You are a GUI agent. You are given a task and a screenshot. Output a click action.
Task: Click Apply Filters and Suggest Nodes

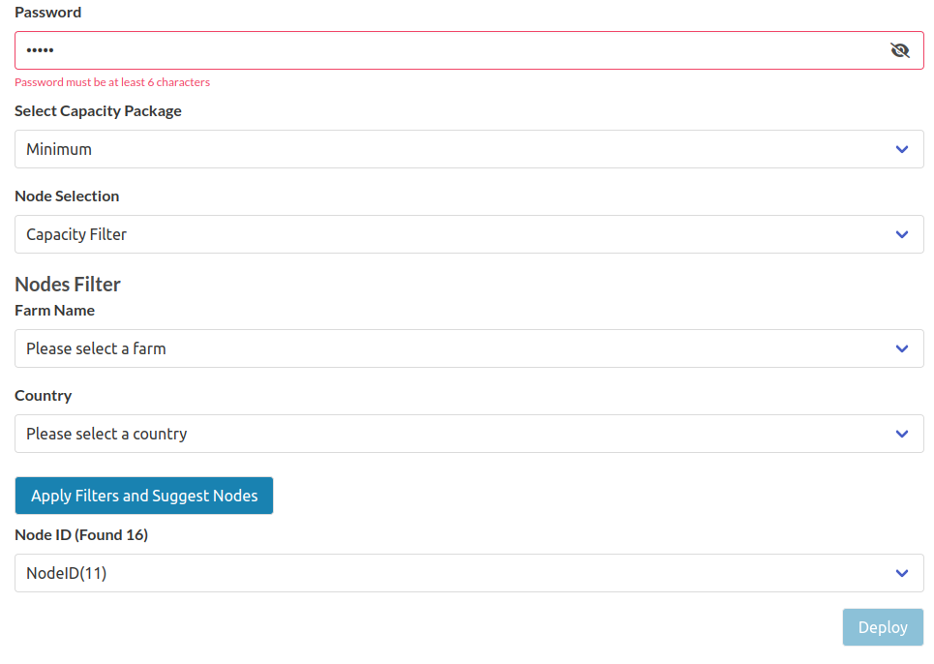point(143,495)
